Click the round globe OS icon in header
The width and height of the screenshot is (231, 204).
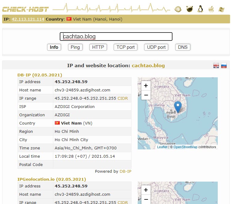click(178, 9)
